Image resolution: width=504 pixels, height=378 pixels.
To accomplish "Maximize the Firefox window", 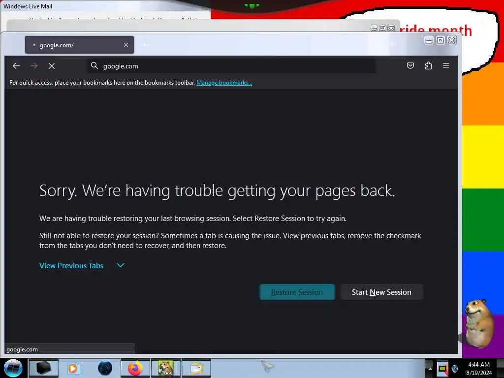I will [441, 40].
